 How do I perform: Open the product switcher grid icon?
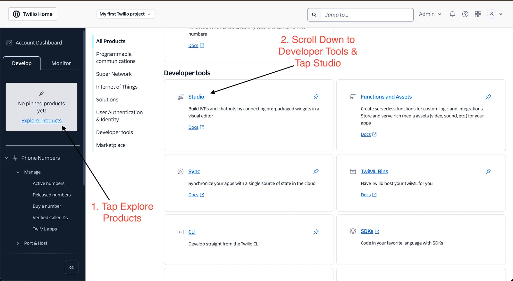478,14
